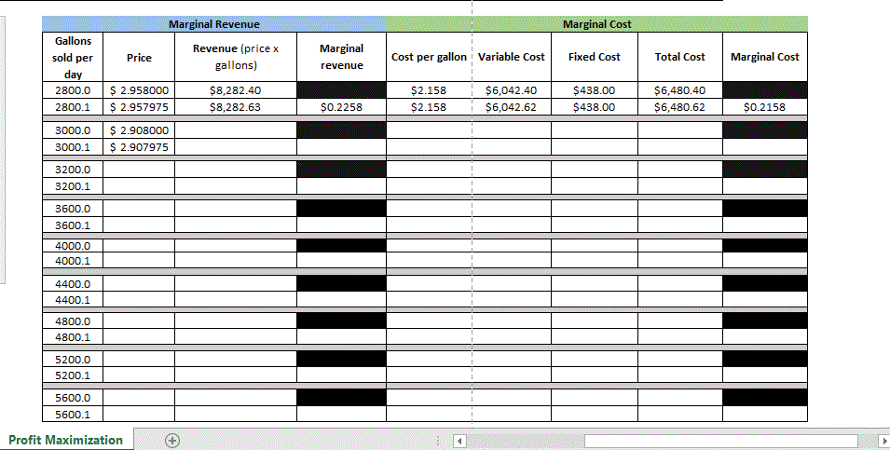
Task: Open the Profit Maximization sheet tab
Action: coord(66,440)
